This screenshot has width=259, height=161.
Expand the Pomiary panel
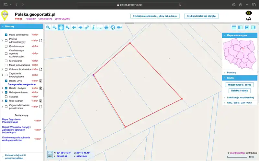pyautogui.click(x=231, y=72)
